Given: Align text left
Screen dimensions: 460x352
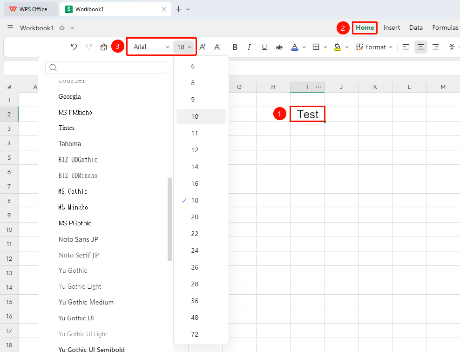Looking at the screenshot, I should click(x=406, y=47).
